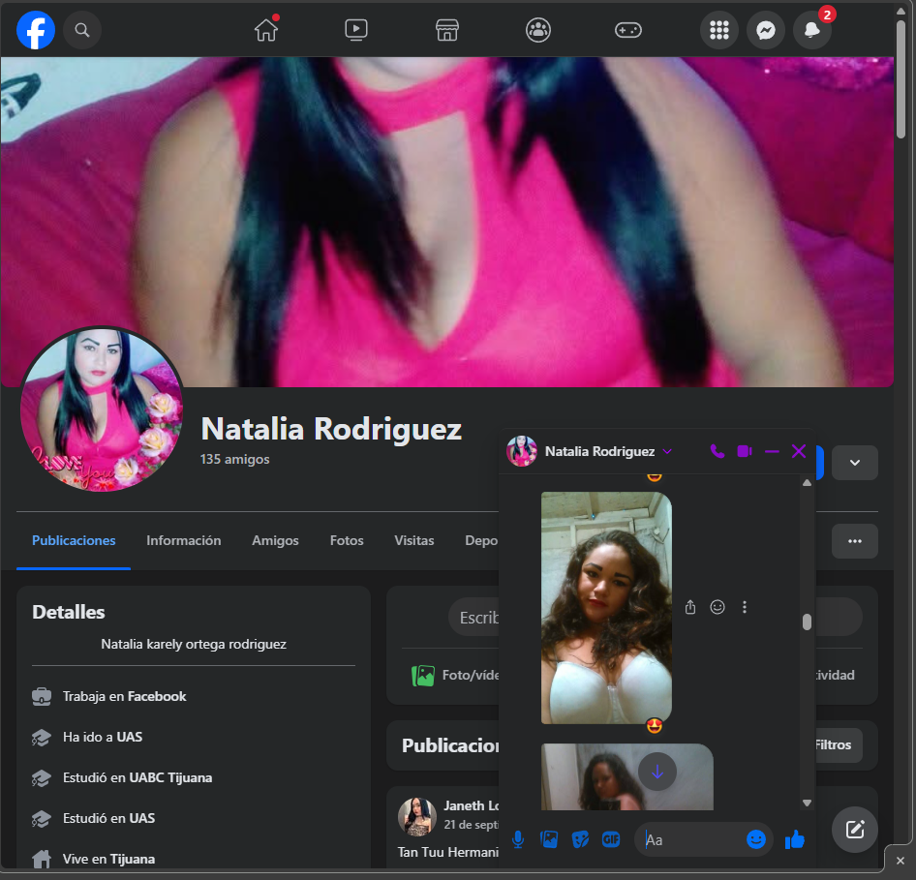This screenshot has height=880, width=916.
Task: Open the friend request response dropdown arrow
Action: click(x=854, y=463)
